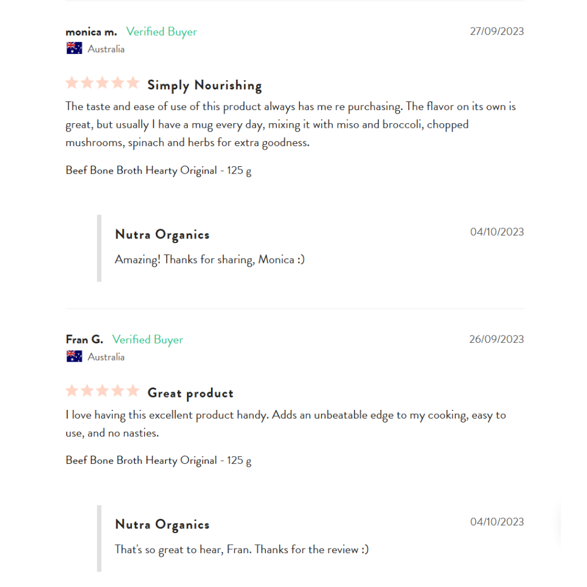Click the 27/09/2023 review date
587x587 pixels.
(496, 31)
